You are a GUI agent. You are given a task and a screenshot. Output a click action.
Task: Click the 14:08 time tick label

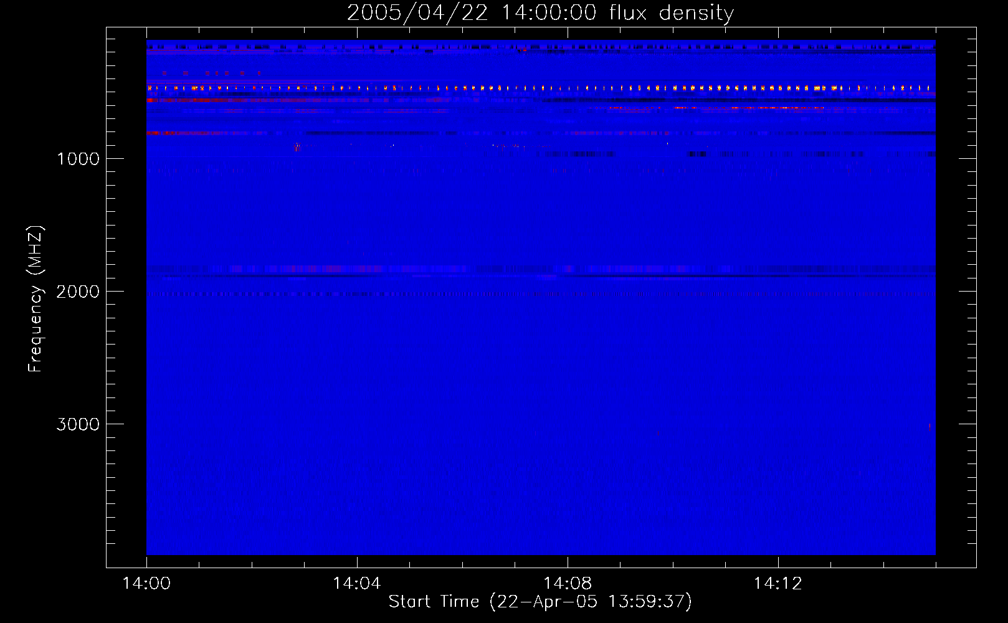click(x=567, y=583)
